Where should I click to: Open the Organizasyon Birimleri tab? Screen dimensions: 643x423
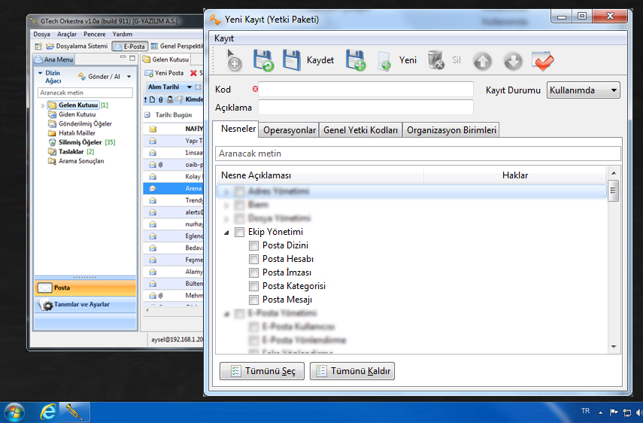pyautogui.click(x=451, y=130)
